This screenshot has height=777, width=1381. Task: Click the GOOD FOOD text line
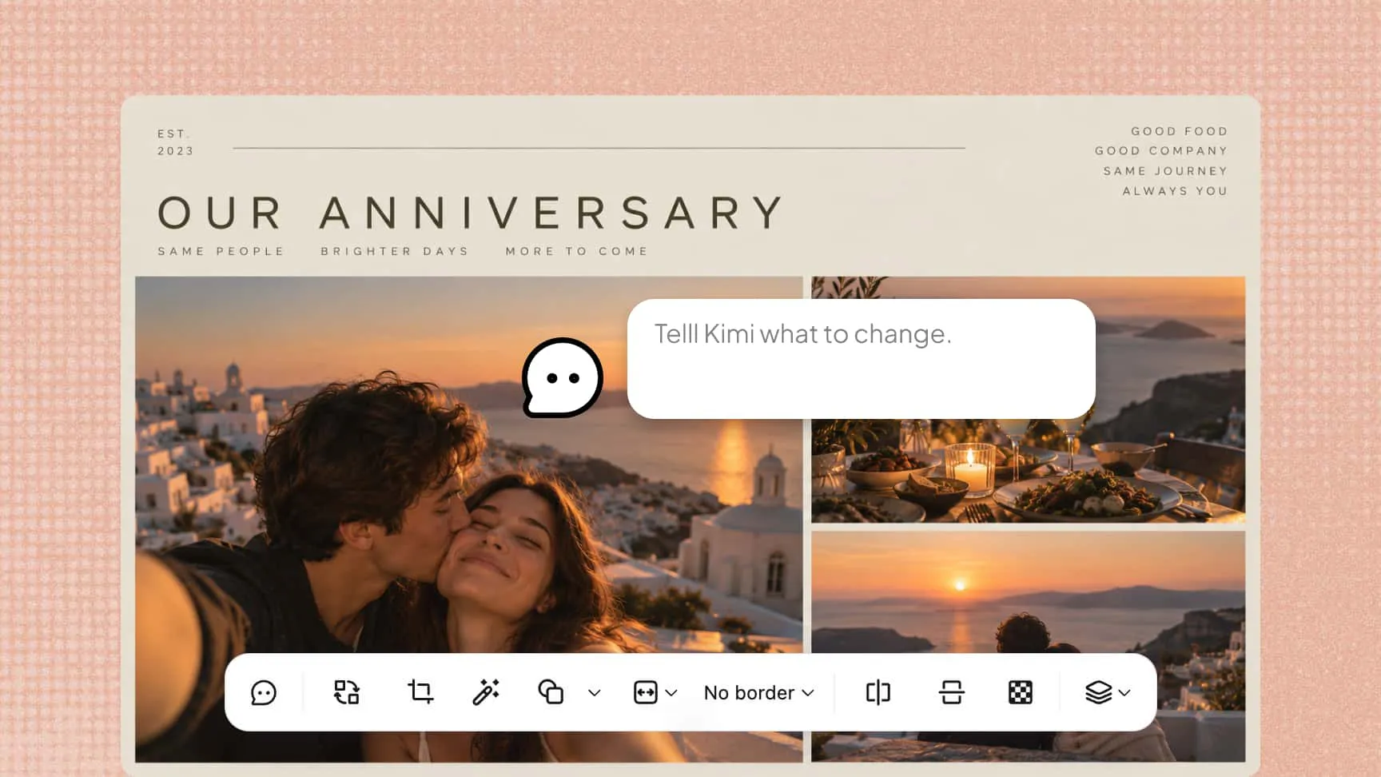tap(1179, 131)
